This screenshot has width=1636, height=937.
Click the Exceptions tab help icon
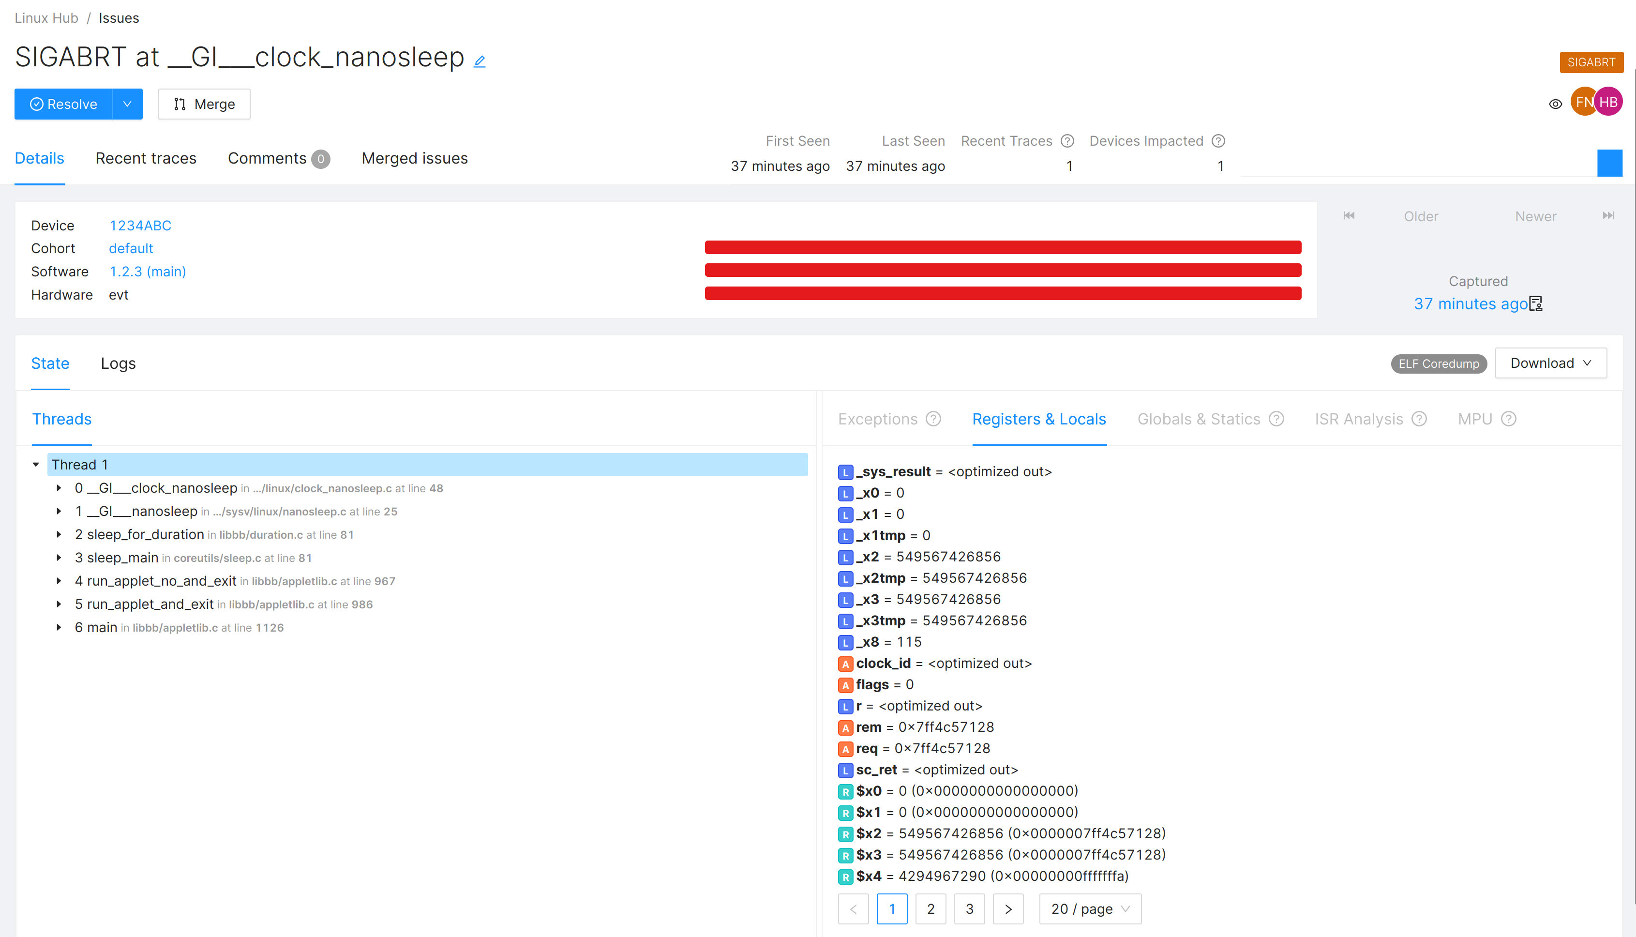[x=933, y=419]
